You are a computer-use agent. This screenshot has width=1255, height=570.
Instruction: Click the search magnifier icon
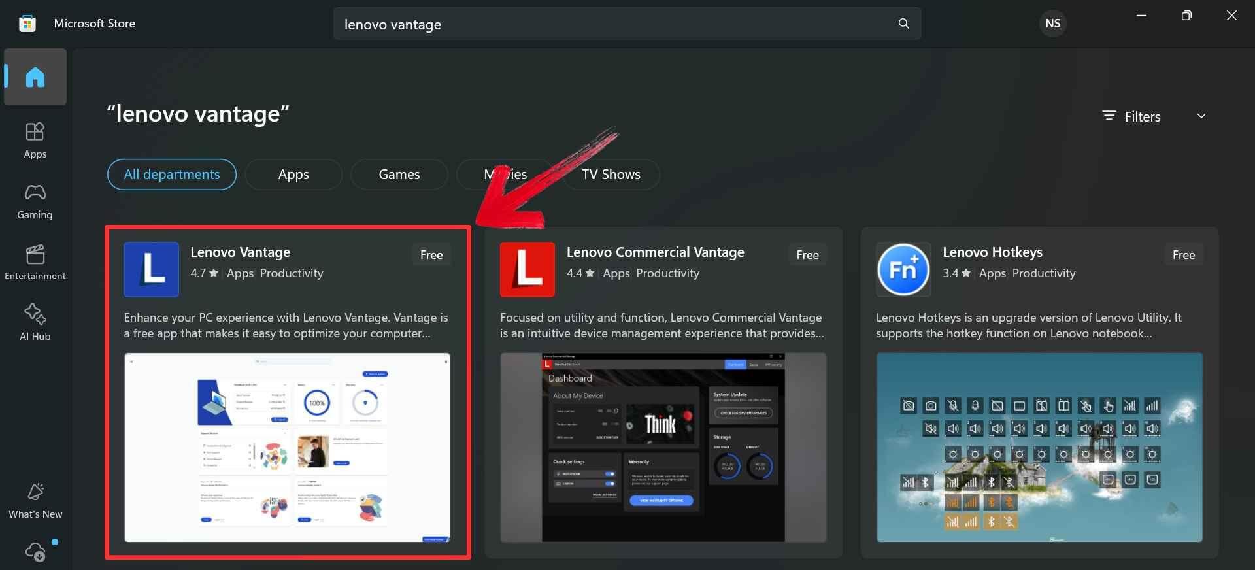click(x=903, y=24)
